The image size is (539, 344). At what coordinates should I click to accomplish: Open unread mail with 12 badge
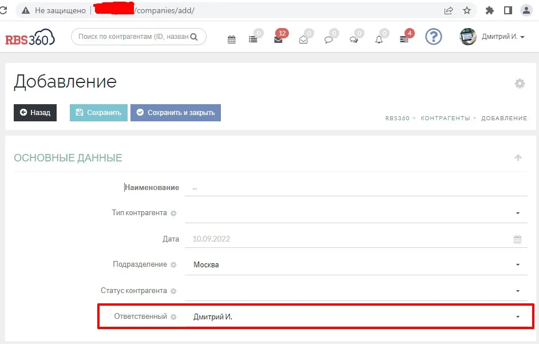[x=278, y=39]
